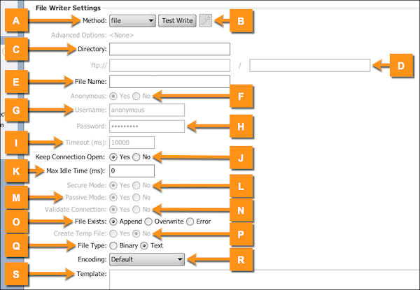Screen dimensions: 420x290
Task: Open the Method dropdown showing file
Action: 132,21
